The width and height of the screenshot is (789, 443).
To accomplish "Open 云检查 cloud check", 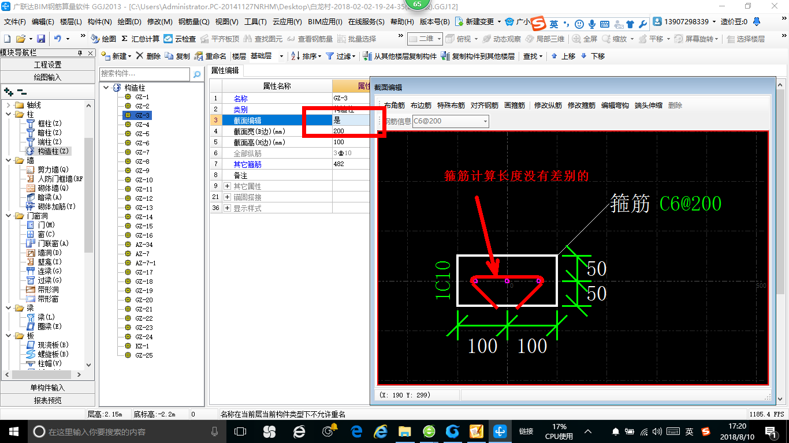I will pyautogui.click(x=180, y=39).
